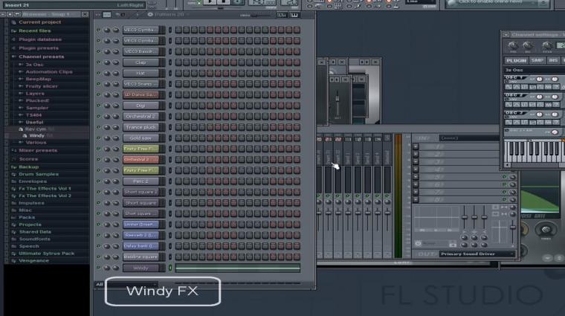
Task: Open the mixer FX slot 1 dropdown arrow
Action: click(x=416, y=146)
